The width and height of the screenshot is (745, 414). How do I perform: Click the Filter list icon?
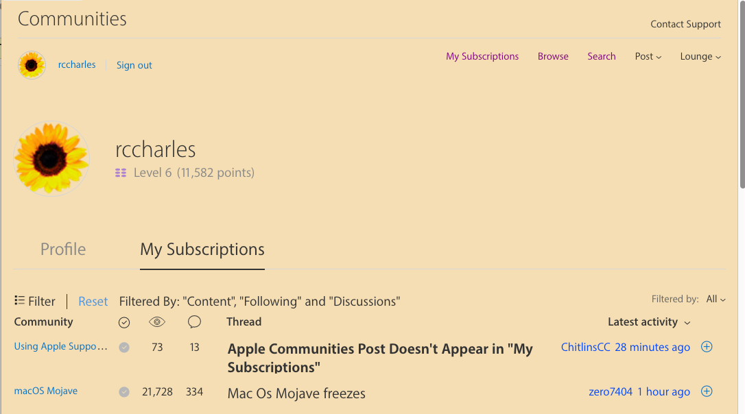tap(20, 301)
